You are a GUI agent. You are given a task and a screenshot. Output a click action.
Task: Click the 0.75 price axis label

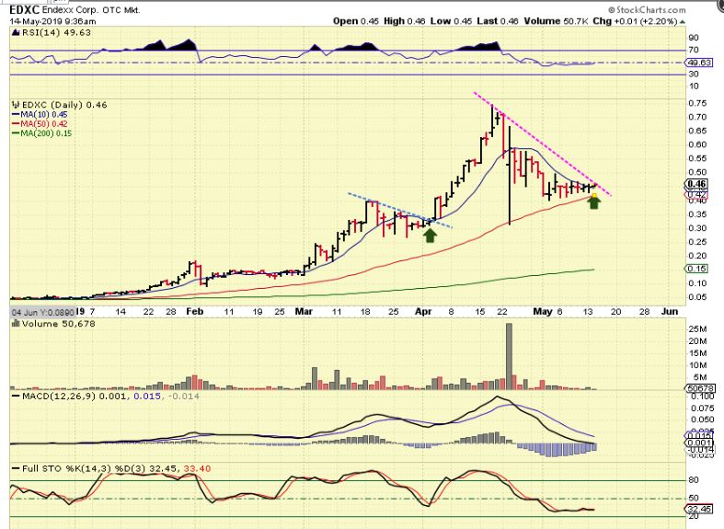697,103
